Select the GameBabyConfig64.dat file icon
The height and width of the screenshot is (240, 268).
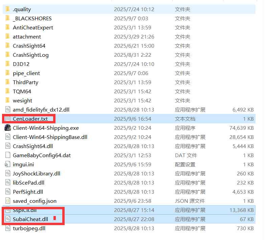(x=7, y=155)
